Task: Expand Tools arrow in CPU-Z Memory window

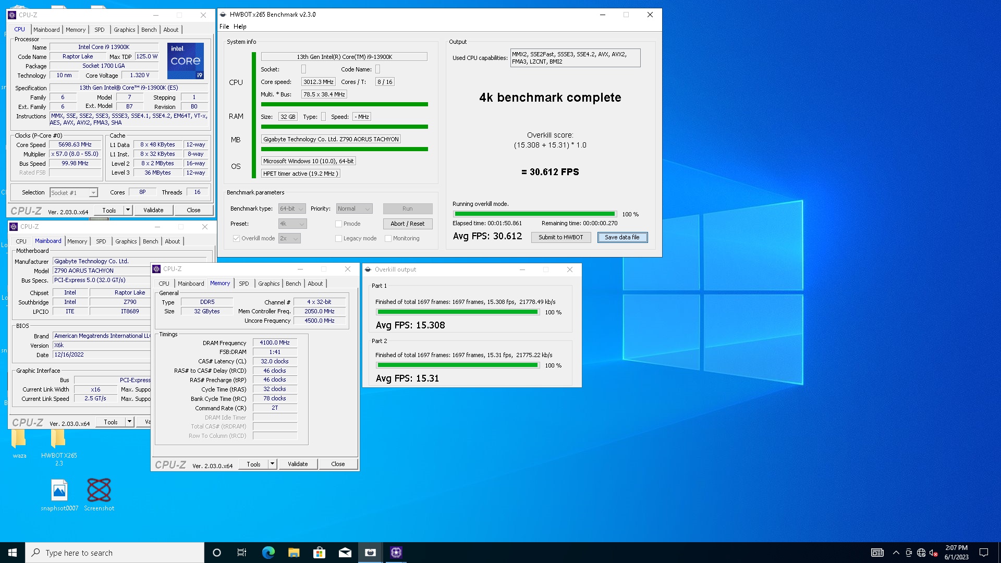Action: [272, 464]
